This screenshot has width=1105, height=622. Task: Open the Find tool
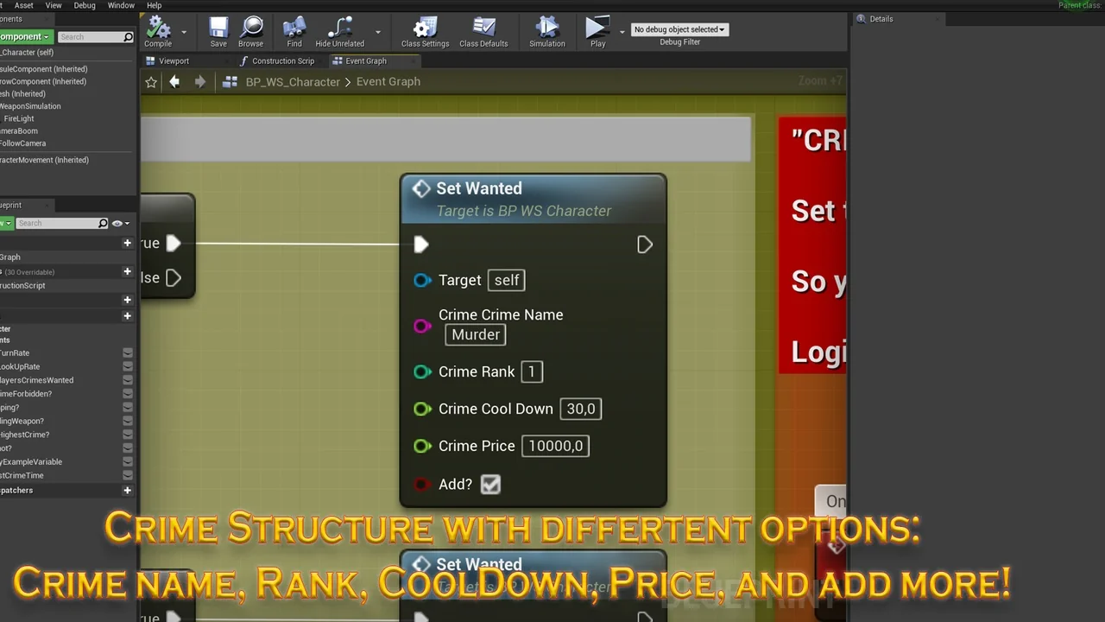294,32
